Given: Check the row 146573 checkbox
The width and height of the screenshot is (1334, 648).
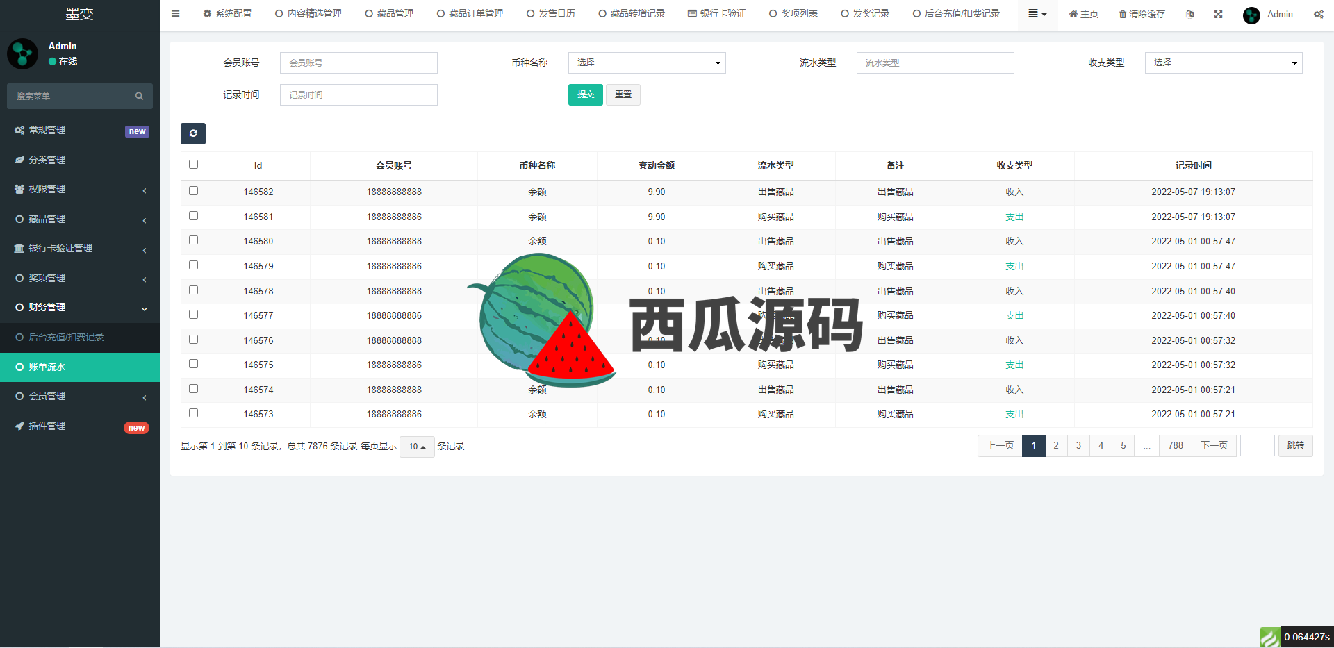Looking at the screenshot, I should pyautogui.click(x=193, y=413).
